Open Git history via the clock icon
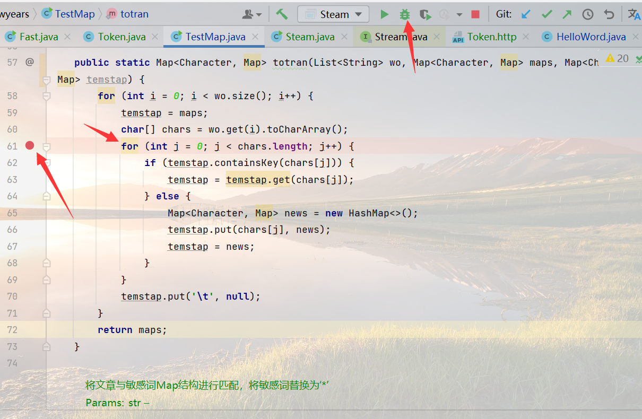This screenshot has height=419, width=642. coord(587,14)
